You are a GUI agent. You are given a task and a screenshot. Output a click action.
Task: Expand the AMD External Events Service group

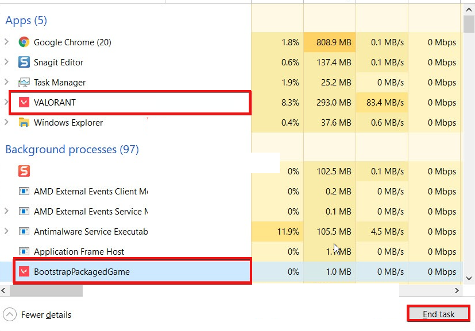pos(6,211)
